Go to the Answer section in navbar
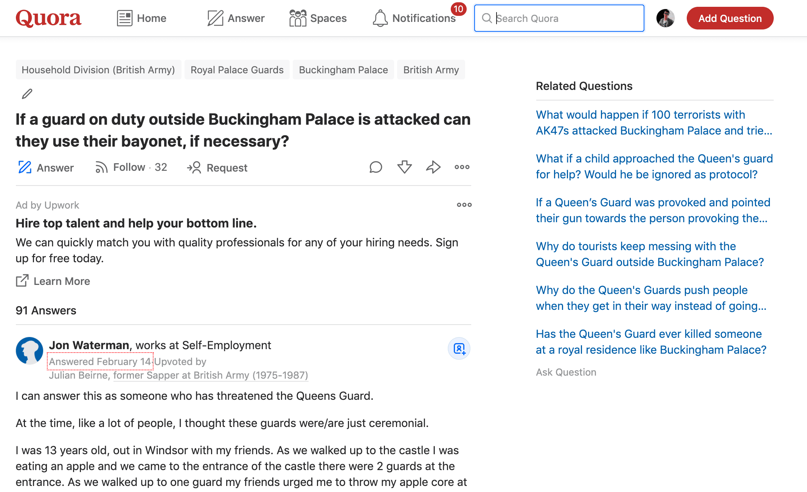The image size is (807, 492). pos(236,18)
